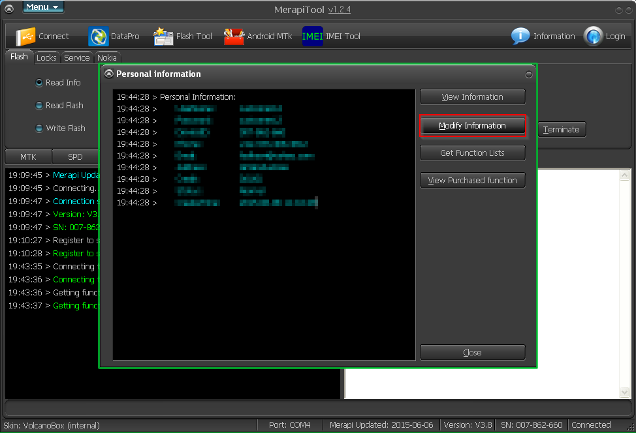
Task: Click the '19:09:47 > SN: 007-862' log line
Action: (54, 228)
